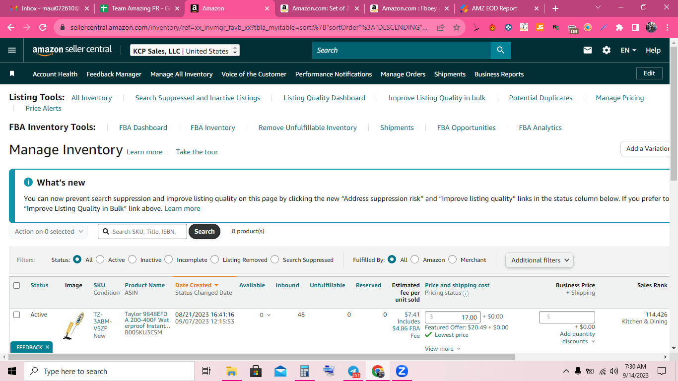Open the mail messages icon
This screenshot has width=678, height=381.
point(588,50)
